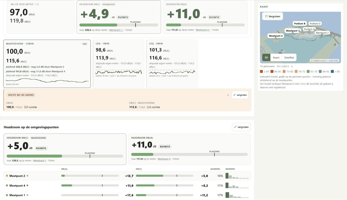347x200 pixels.
Task: Switch the map to 3D view
Action: point(266,58)
